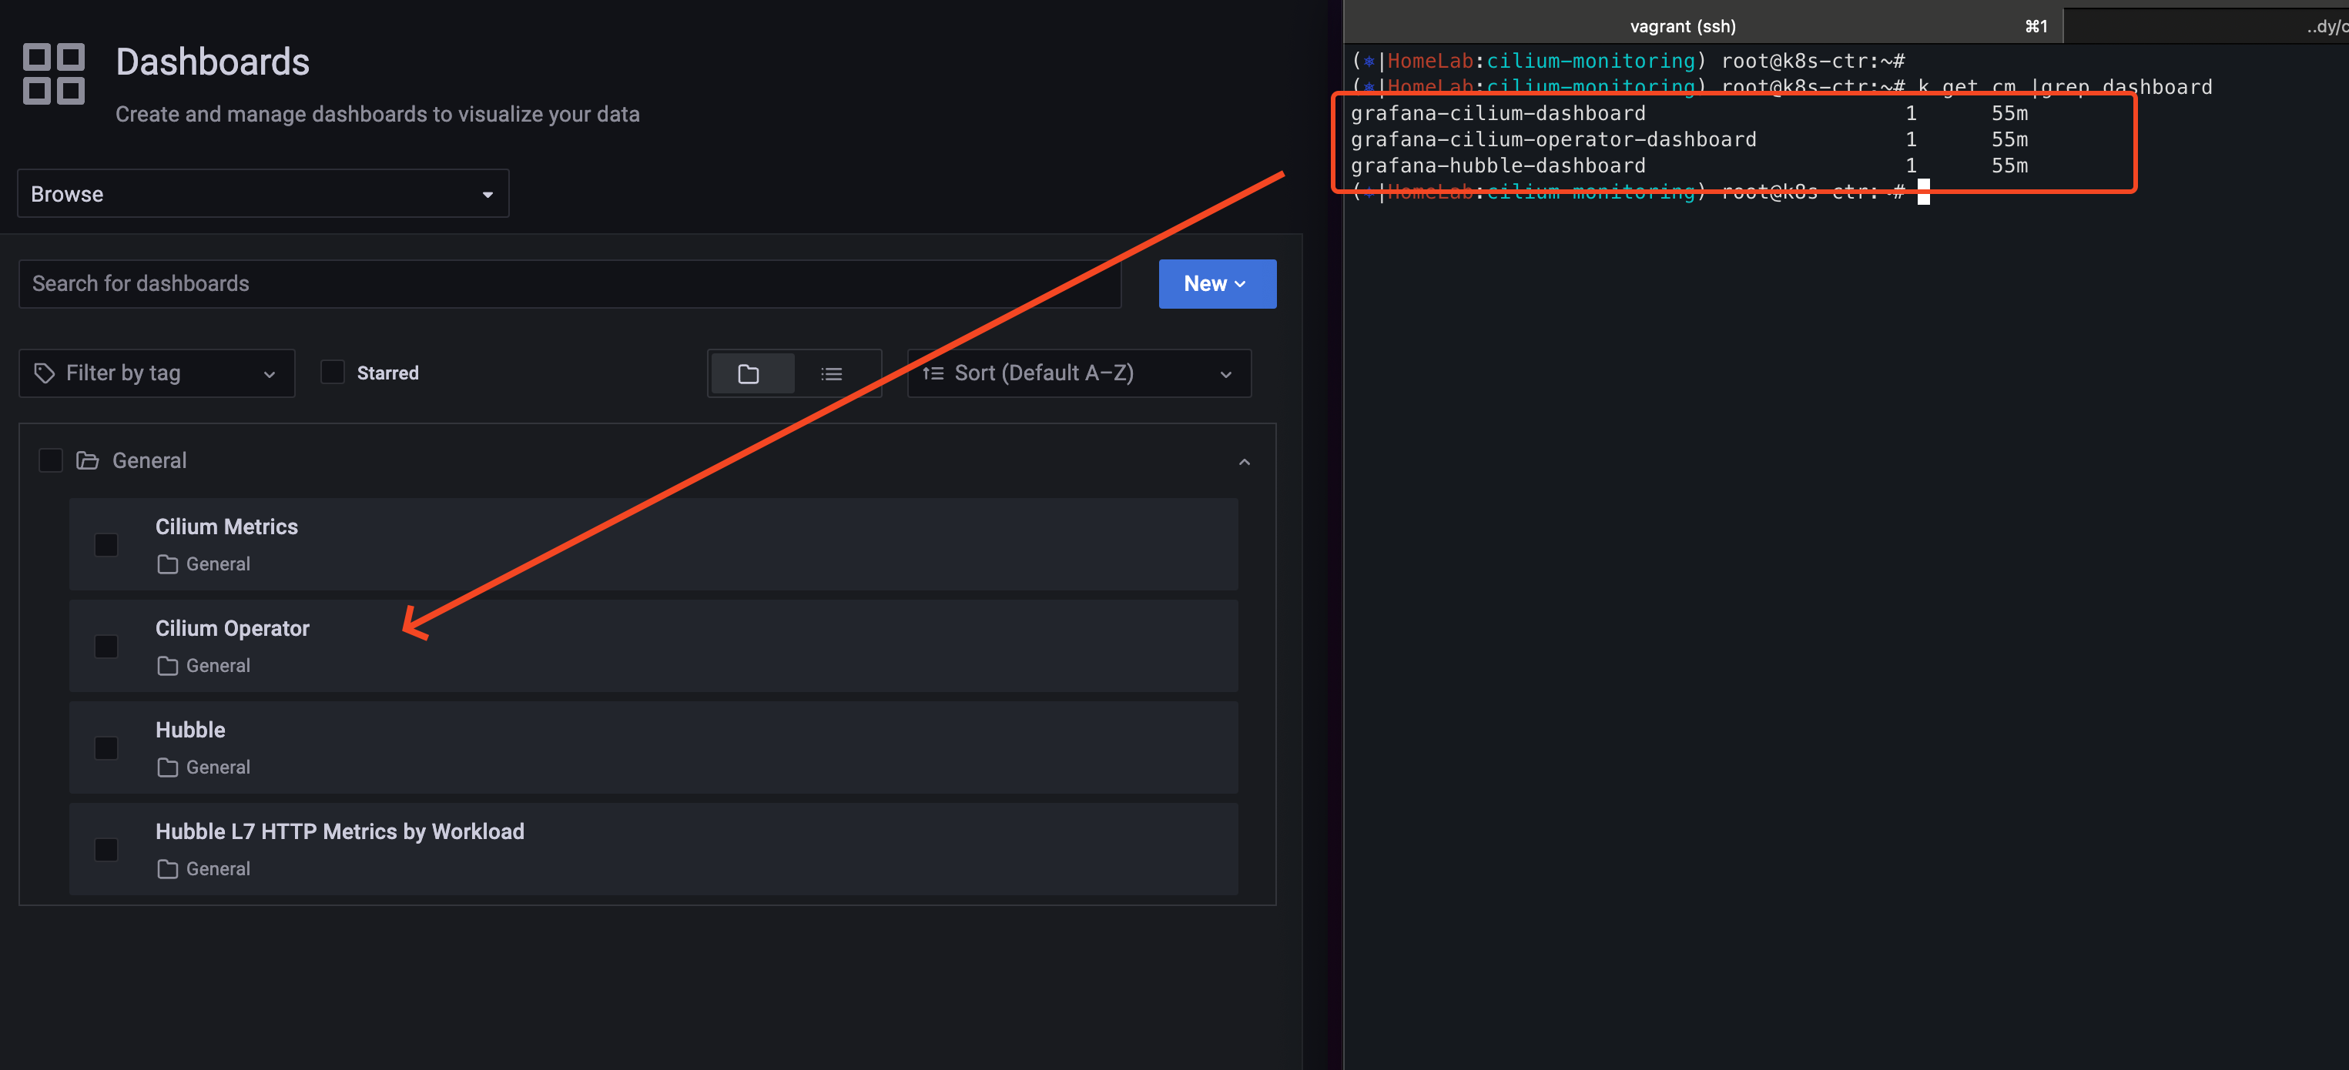
Task: Open the Cilium Metrics dashboard link
Action: point(226,527)
